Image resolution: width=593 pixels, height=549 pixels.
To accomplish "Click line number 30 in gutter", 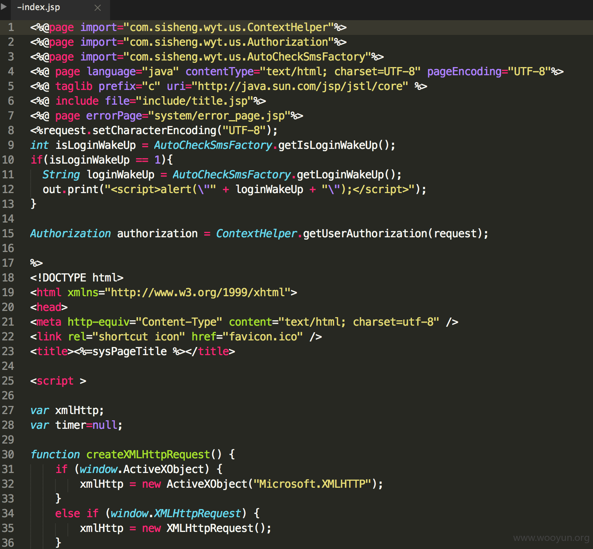I will click(x=8, y=454).
